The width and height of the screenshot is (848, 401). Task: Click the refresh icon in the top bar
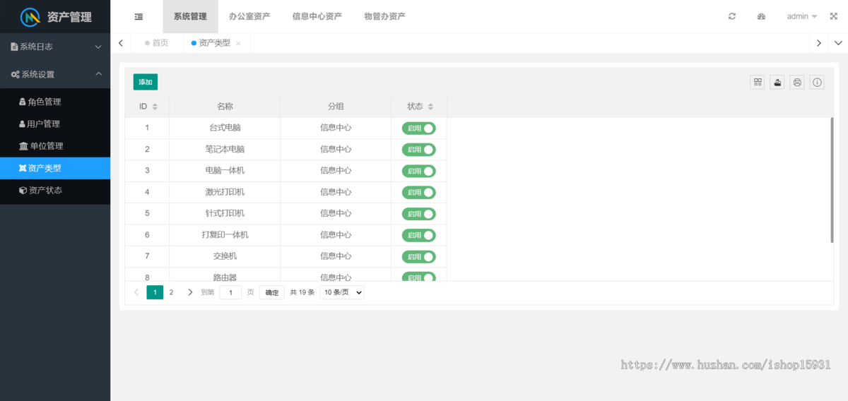click(732, 16)
